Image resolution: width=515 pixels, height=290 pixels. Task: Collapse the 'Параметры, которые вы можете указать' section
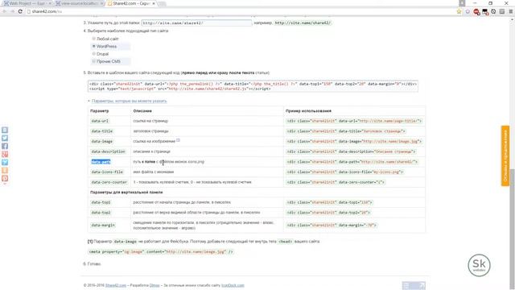coord(129,101)
